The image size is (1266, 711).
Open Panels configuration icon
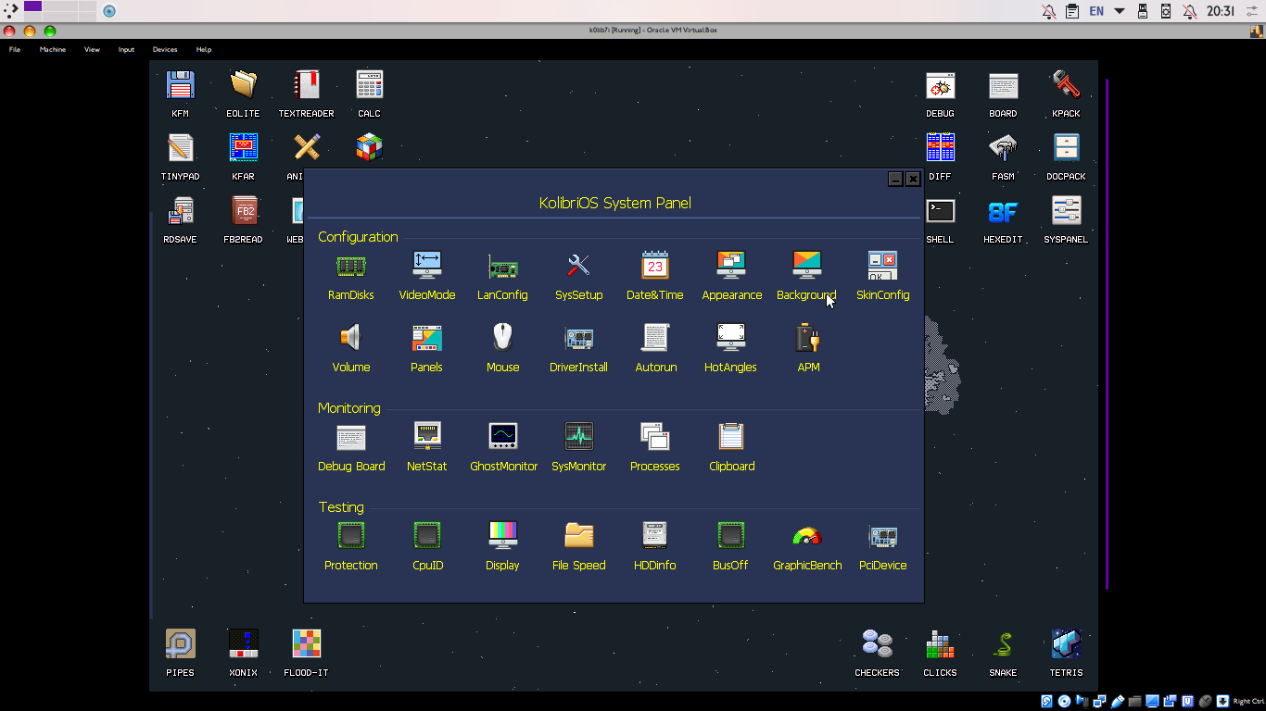pyautogui.click(x=427, y=338)
